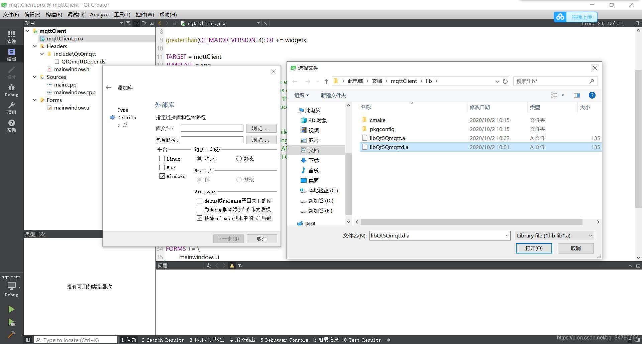
Task: Click the file list horizontal scrollbar
Action: click(x=471, y=222)
